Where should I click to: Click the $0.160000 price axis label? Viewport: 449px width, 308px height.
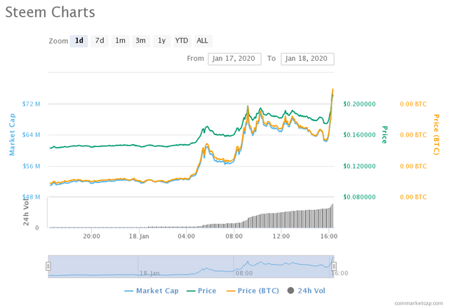click(x=359, y=135)
